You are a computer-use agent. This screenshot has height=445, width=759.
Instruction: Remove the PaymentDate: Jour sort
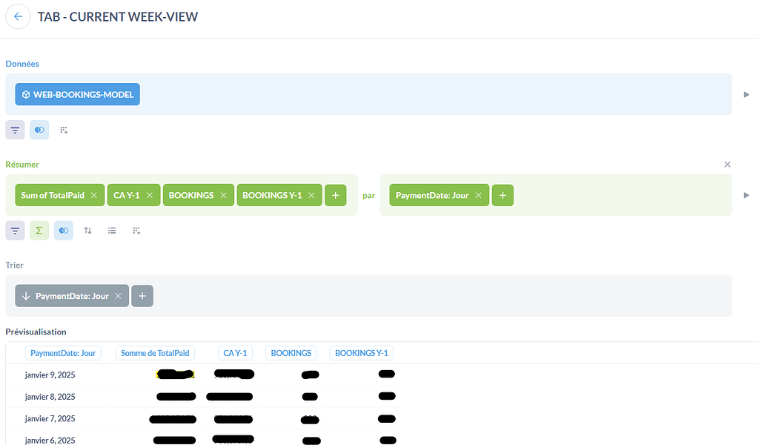pyautogui.click(x=118, y=296)
